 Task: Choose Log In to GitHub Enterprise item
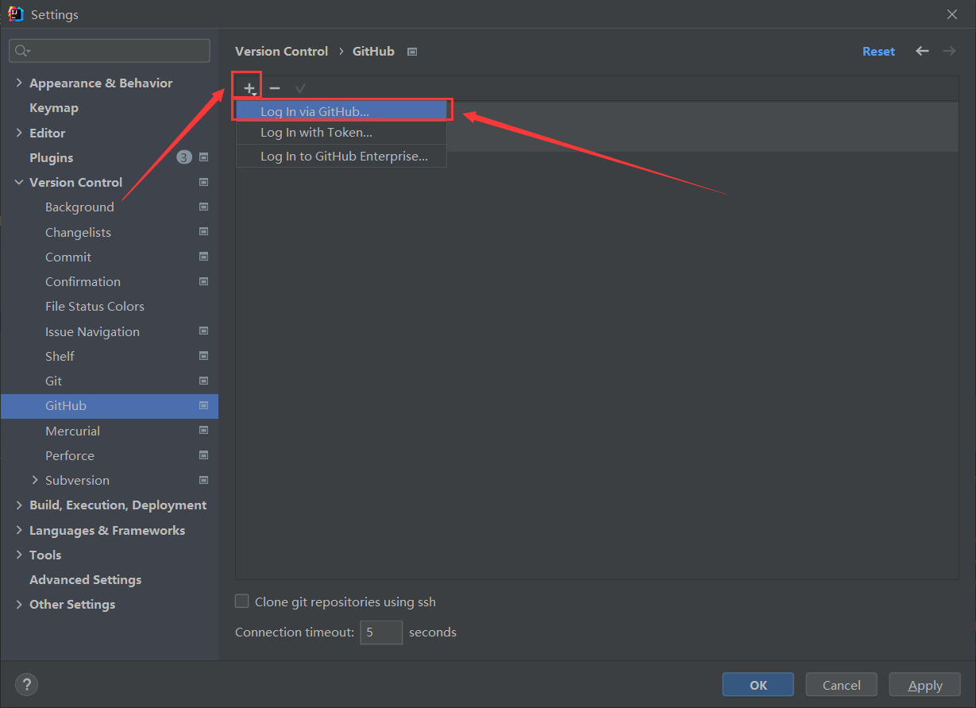pyautogui.click(x=341, y=157)
